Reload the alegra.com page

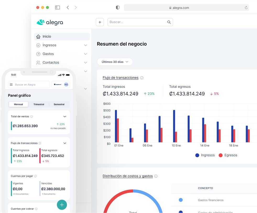pos(246,8)
